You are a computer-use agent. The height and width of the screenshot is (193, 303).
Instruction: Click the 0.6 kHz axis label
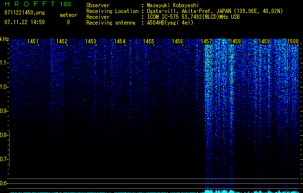click(x=3, y=183)
